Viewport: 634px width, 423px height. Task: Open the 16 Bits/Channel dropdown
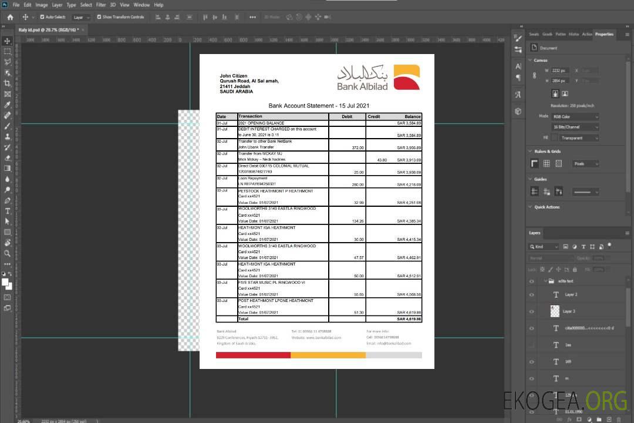click(575, 127)
